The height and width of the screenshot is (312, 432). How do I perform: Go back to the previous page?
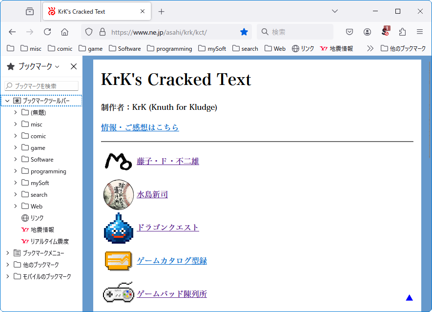tap(12, 32)
